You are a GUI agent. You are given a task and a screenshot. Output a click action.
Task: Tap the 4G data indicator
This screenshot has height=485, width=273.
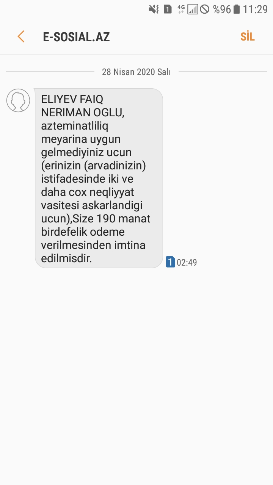tap(181, 9)
